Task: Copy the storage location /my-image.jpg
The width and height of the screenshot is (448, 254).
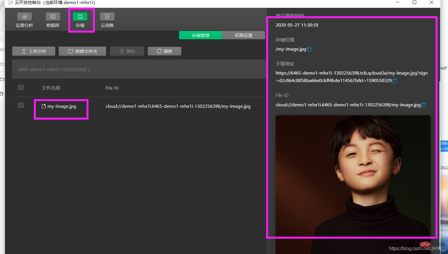Action: click(x=309, y=49)
